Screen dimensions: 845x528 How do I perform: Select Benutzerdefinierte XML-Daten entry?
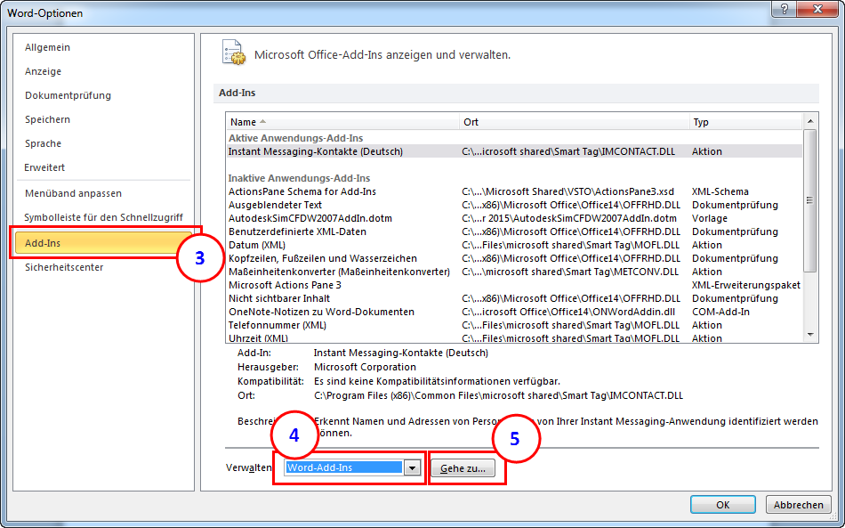click(x=514, y=232)
